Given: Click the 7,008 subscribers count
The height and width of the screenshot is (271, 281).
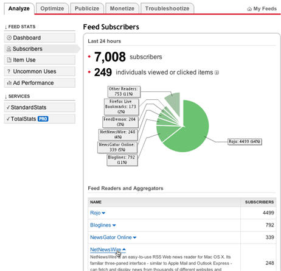Looking at the screenshot, I should [x=110, y=57].
